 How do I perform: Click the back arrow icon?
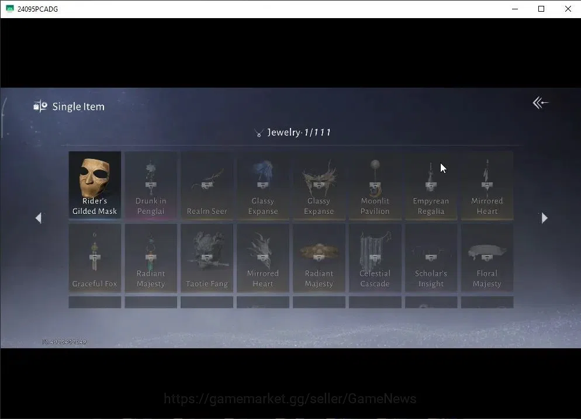tap(540, 103)
